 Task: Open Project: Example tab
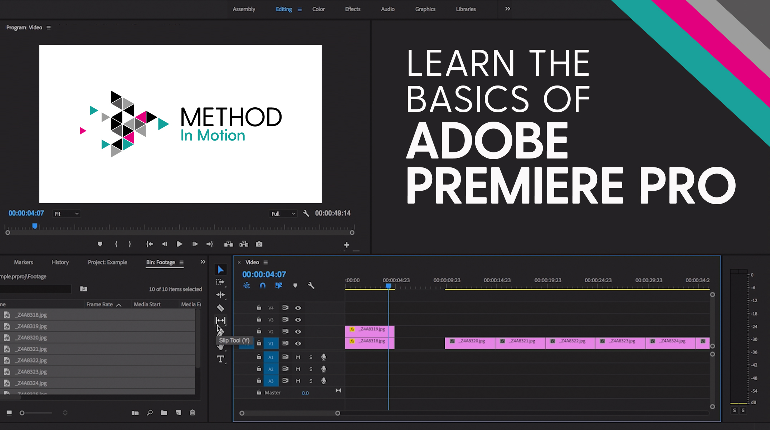coord(107,262)
